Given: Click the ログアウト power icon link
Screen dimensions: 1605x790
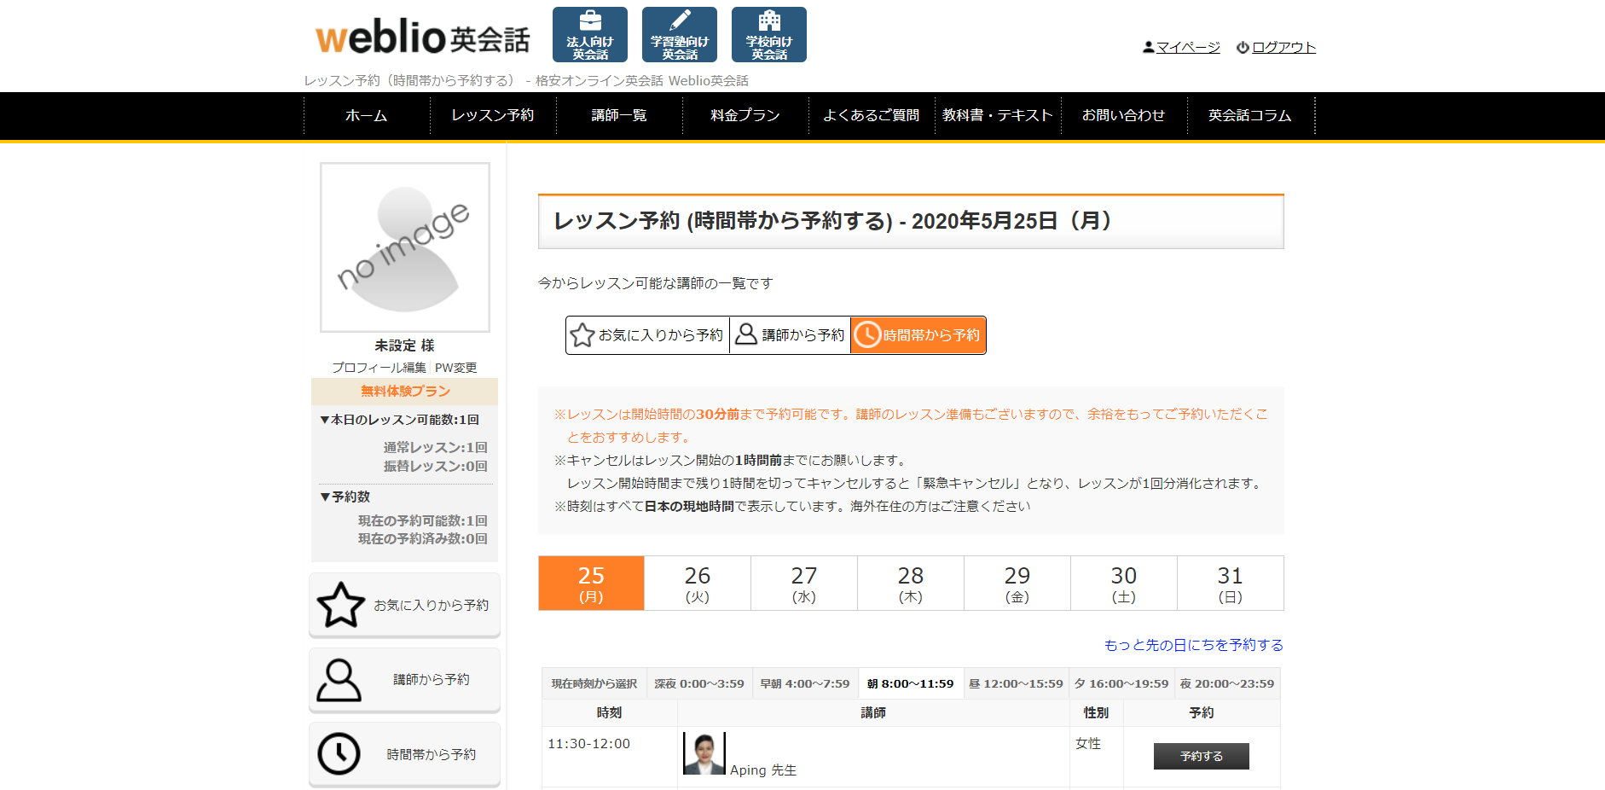Looking at the screenshot, I should point(1276,48).
